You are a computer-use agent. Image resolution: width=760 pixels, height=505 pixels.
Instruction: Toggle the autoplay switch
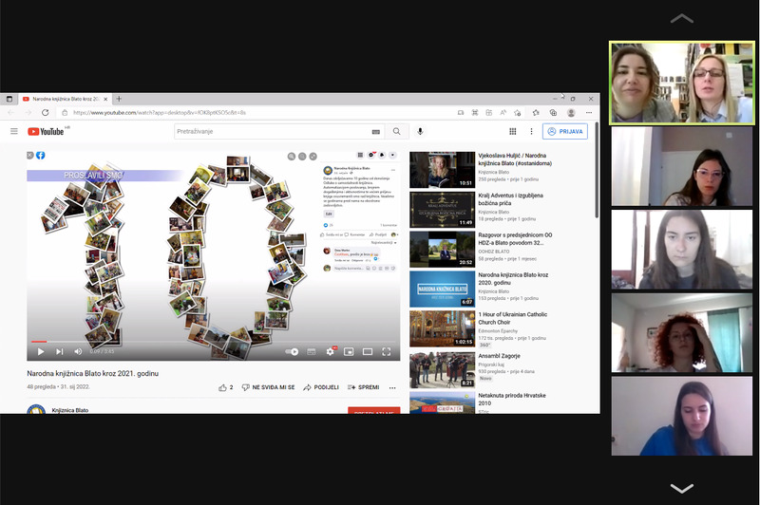pyautogui.click(x=292, y=351)
